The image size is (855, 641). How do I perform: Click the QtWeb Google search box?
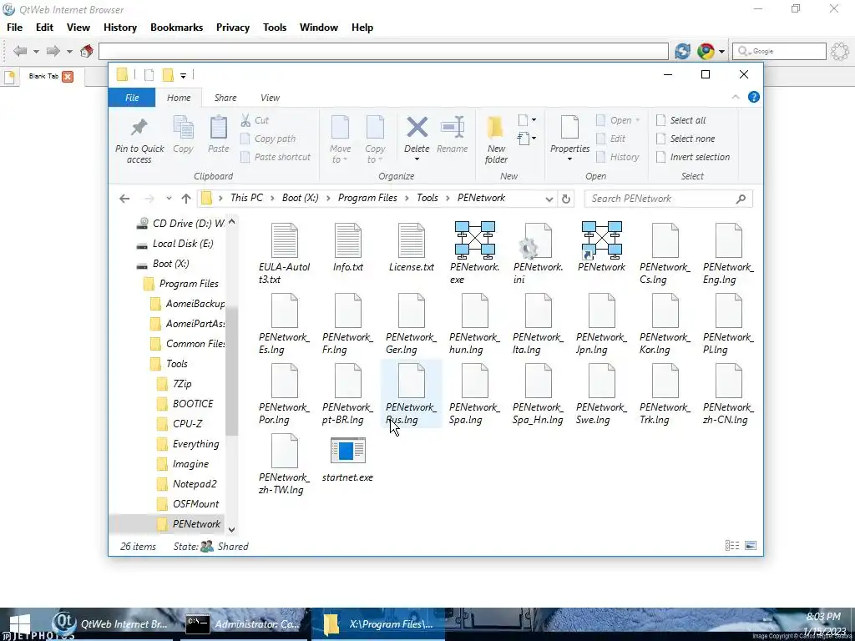point(779,51)
